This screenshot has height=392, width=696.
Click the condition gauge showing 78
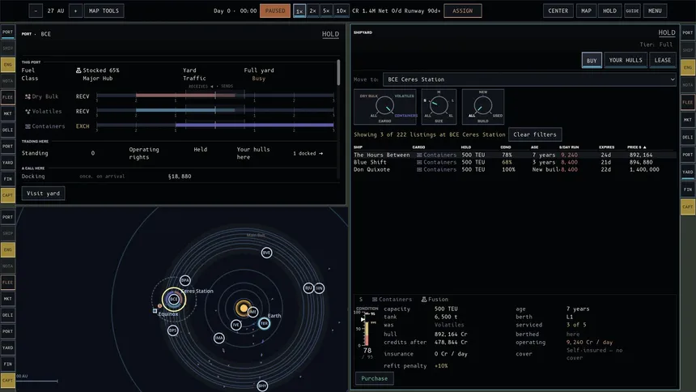click(367, 332)
